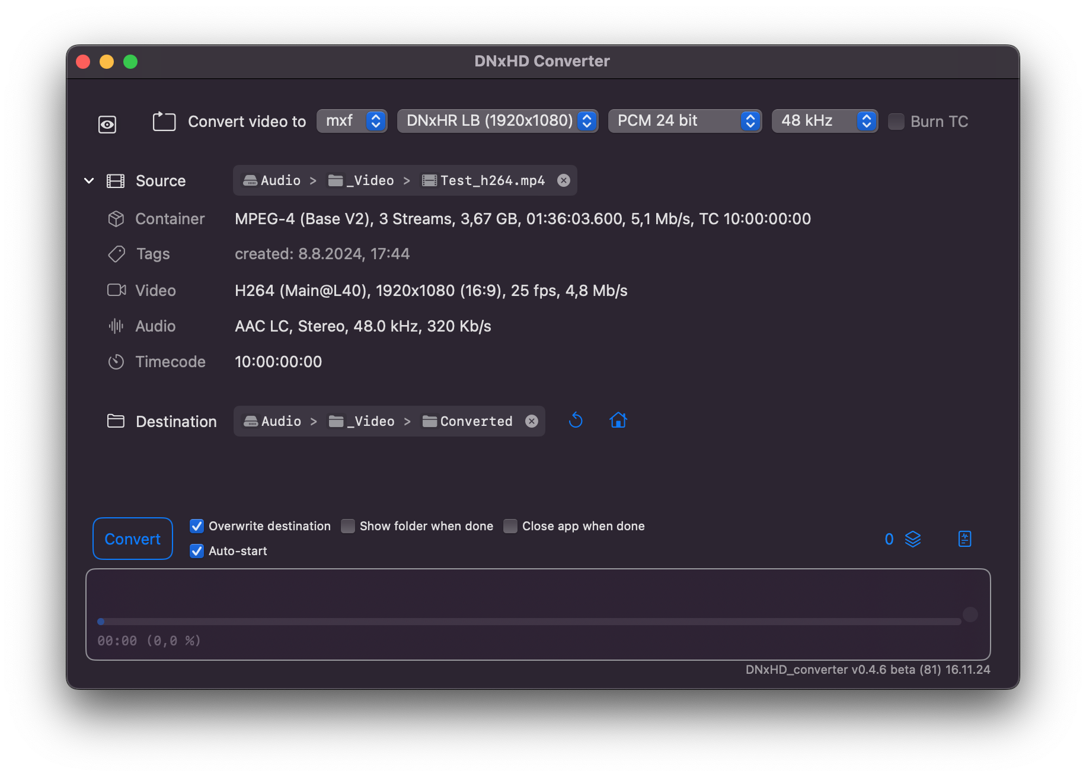Screen dimensions: 1086x777
Task: Click the Timecode clock icon
Action: click(x=116, y=362)
